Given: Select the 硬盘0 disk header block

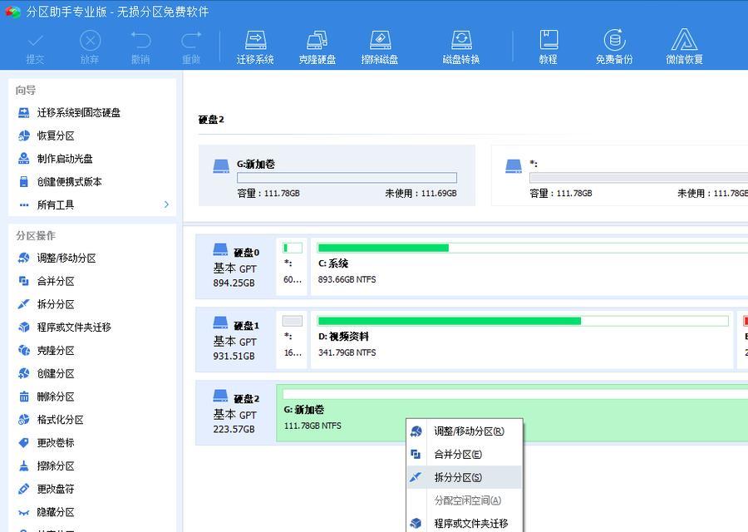Looking at the screenshot, I should click(236, 267).
